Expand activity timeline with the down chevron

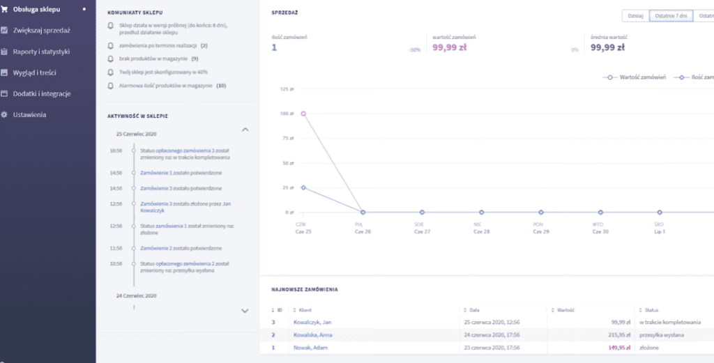[245, 311]
